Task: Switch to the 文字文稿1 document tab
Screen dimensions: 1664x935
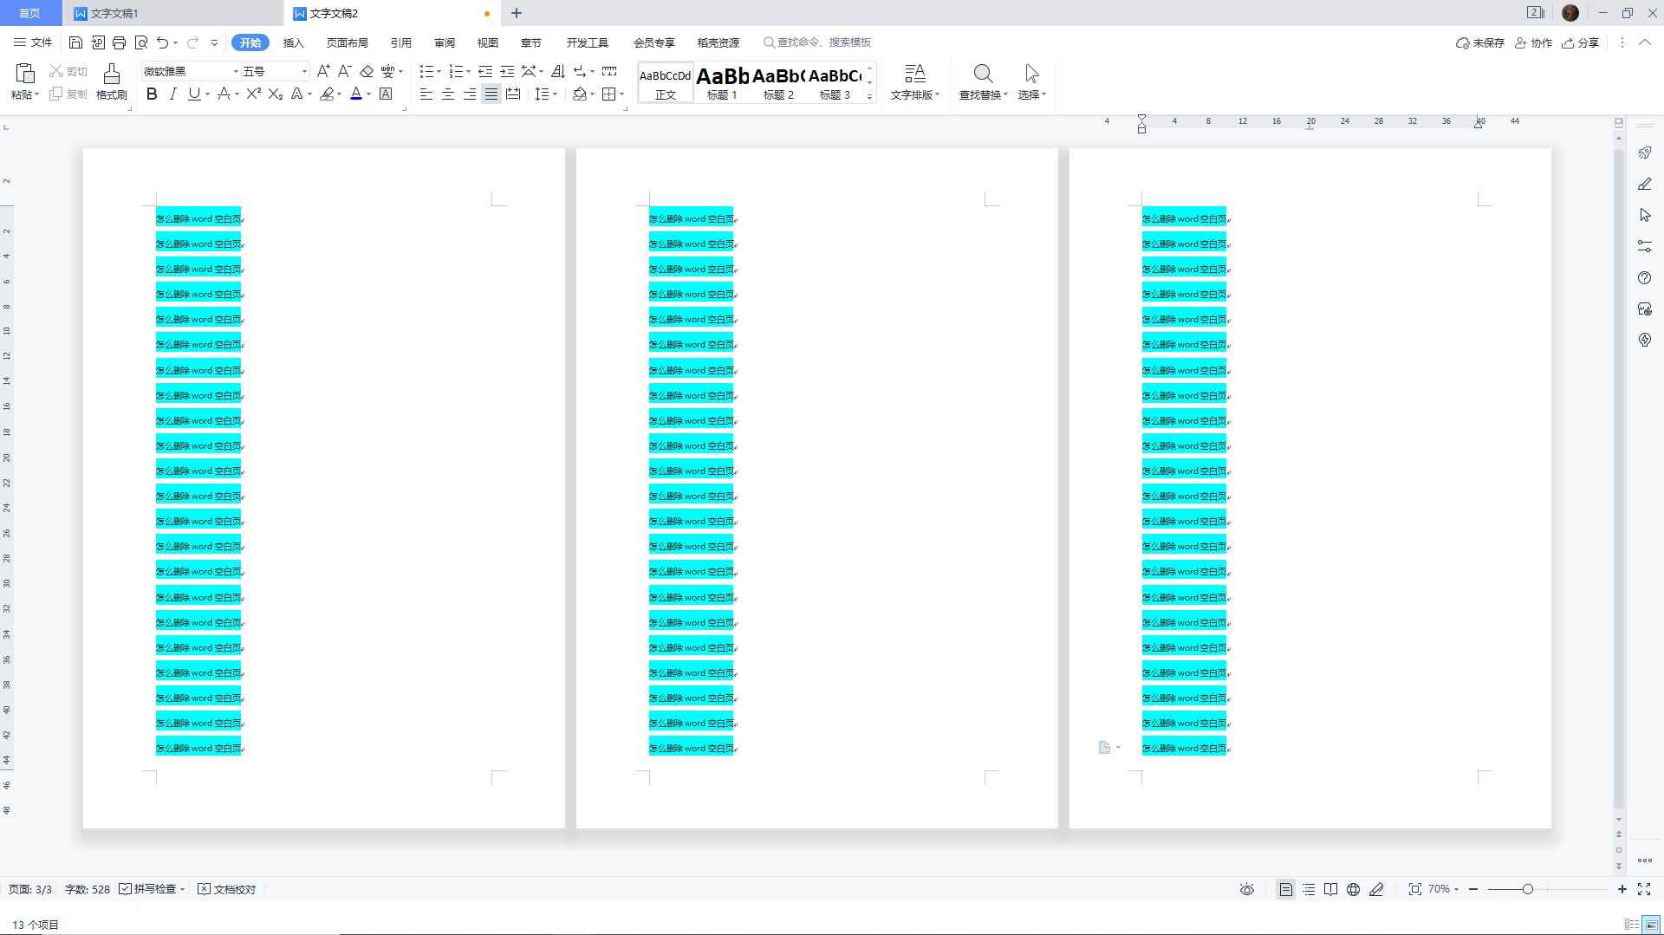Action: pyautogui.click(x=114, y=13)
